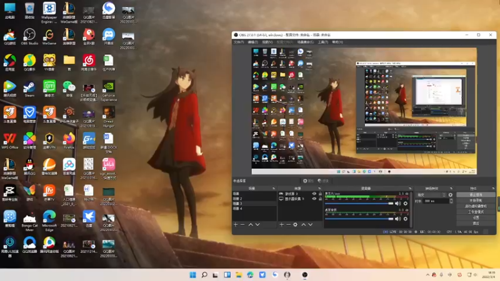Open the Tools menu in OBS
The image size is (500, 281).
tap(322, 42)
